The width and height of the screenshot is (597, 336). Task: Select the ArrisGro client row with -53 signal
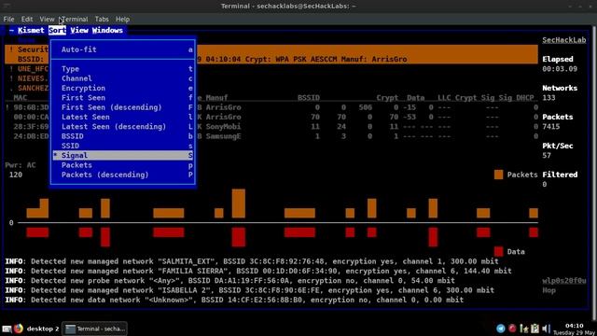pos(271,117)
